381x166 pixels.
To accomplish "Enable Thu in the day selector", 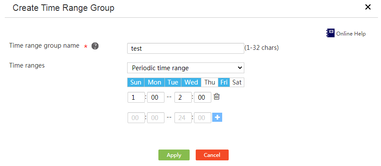I will click(210, 82).
